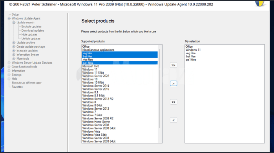This screenshot has height=153, width=274.
Task: Open Hide updates in the tree
Action: point(29,34)
